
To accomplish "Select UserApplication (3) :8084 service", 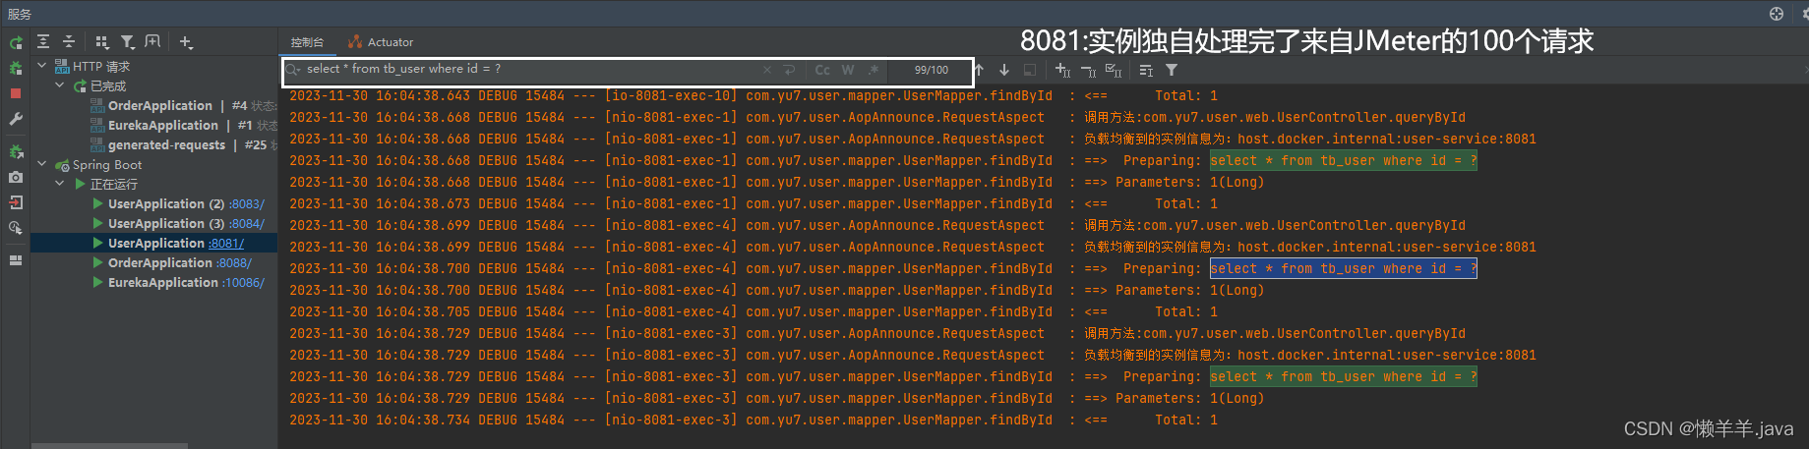I will coord(178,223).
